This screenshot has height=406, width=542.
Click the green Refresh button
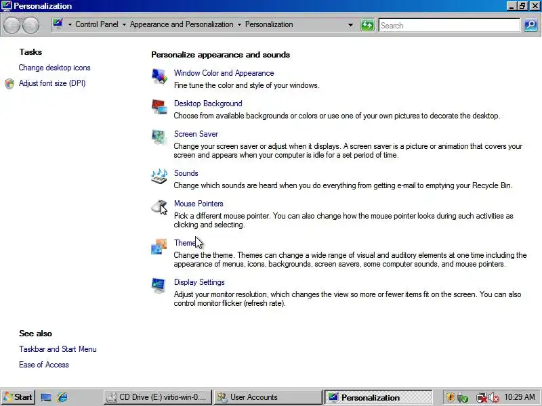(367, 25)
